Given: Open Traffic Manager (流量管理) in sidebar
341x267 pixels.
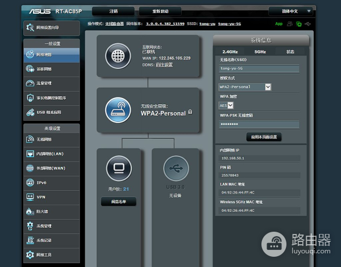Looking at the screenshot, I should point(52,83).
